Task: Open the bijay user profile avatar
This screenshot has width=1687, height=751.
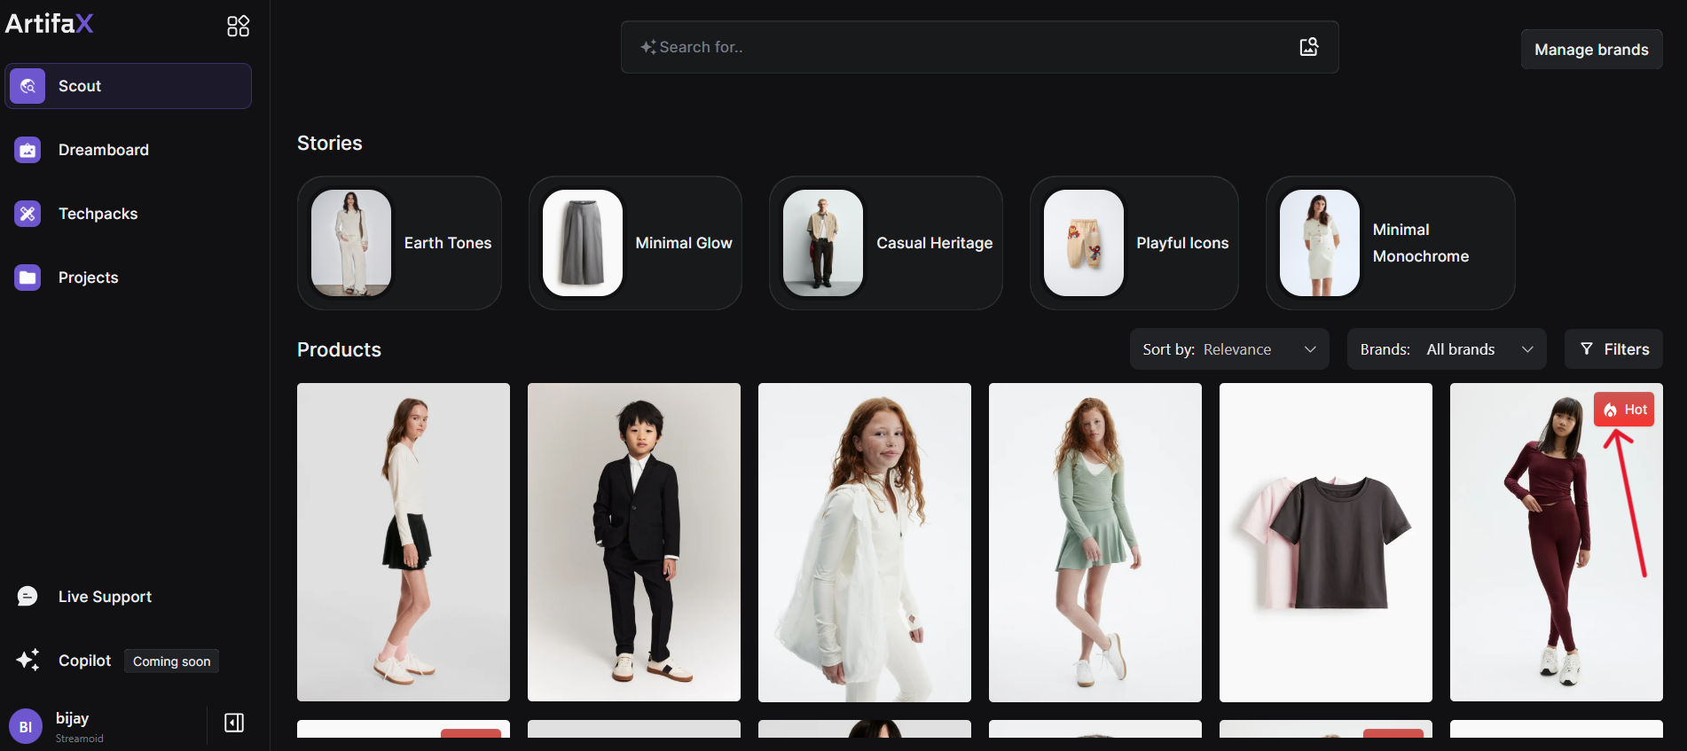Action: click(26, 726)
